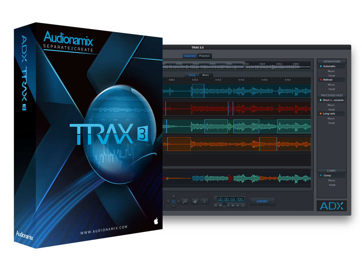Click the fast forward button
Image resolution: width=362 pixels, height=271 pixels.
point(233,205)
